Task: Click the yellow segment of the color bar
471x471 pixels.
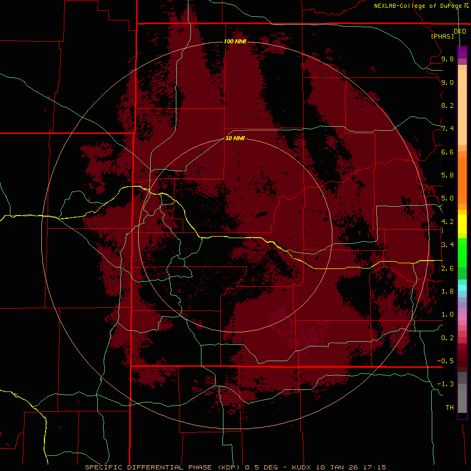Action: pos(462,224)
